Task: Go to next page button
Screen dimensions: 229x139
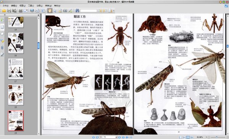Action: tap(119, 137)
